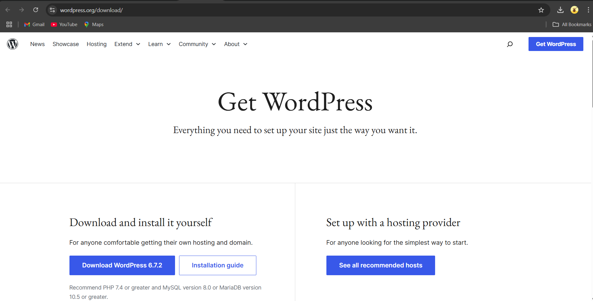Open the Installation guide
Image resolution: width=593 pixels, height=301 pixels.
218,265
